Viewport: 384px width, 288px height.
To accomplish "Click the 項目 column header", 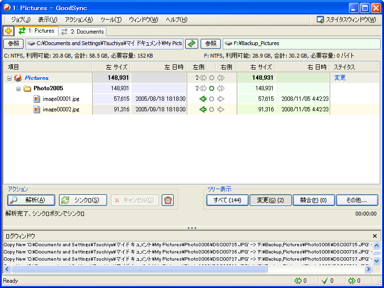I will tap(48, 67).
